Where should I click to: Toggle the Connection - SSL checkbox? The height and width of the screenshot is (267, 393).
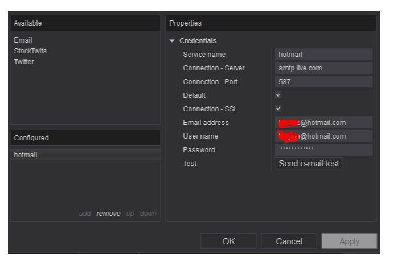pyautogui.click(x=278, y=109)
